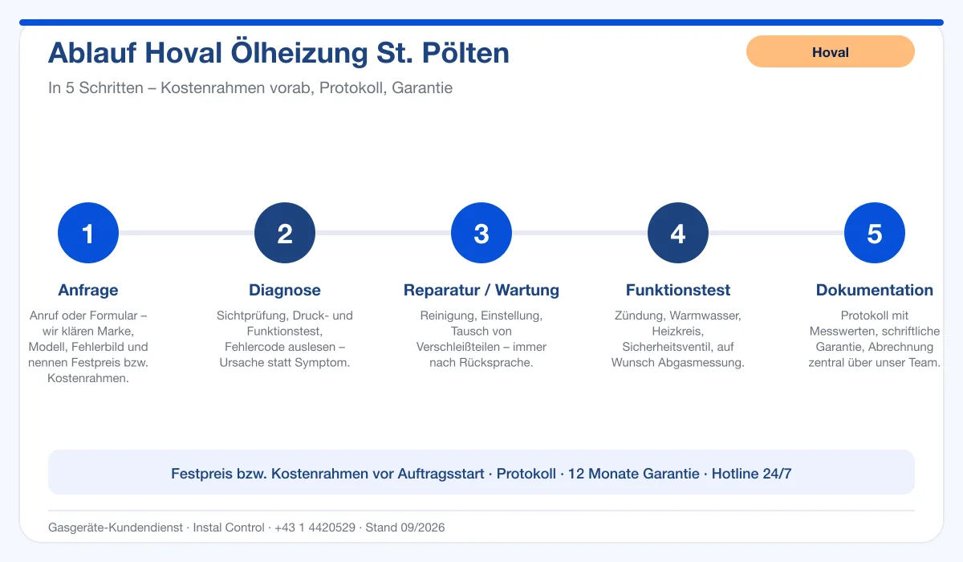Click the 'Dokumentation' step title
Viewport: 963px width, 562px height.
click(875, 290)
